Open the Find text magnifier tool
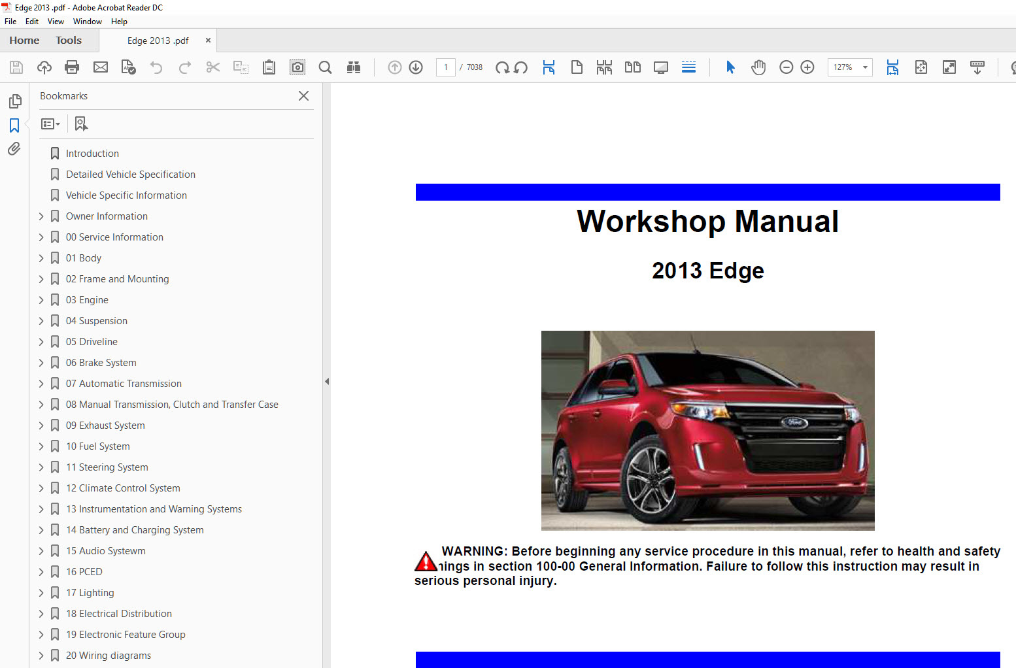The height and width of the screenshot is (668, 1016). [x=325, y=67]
